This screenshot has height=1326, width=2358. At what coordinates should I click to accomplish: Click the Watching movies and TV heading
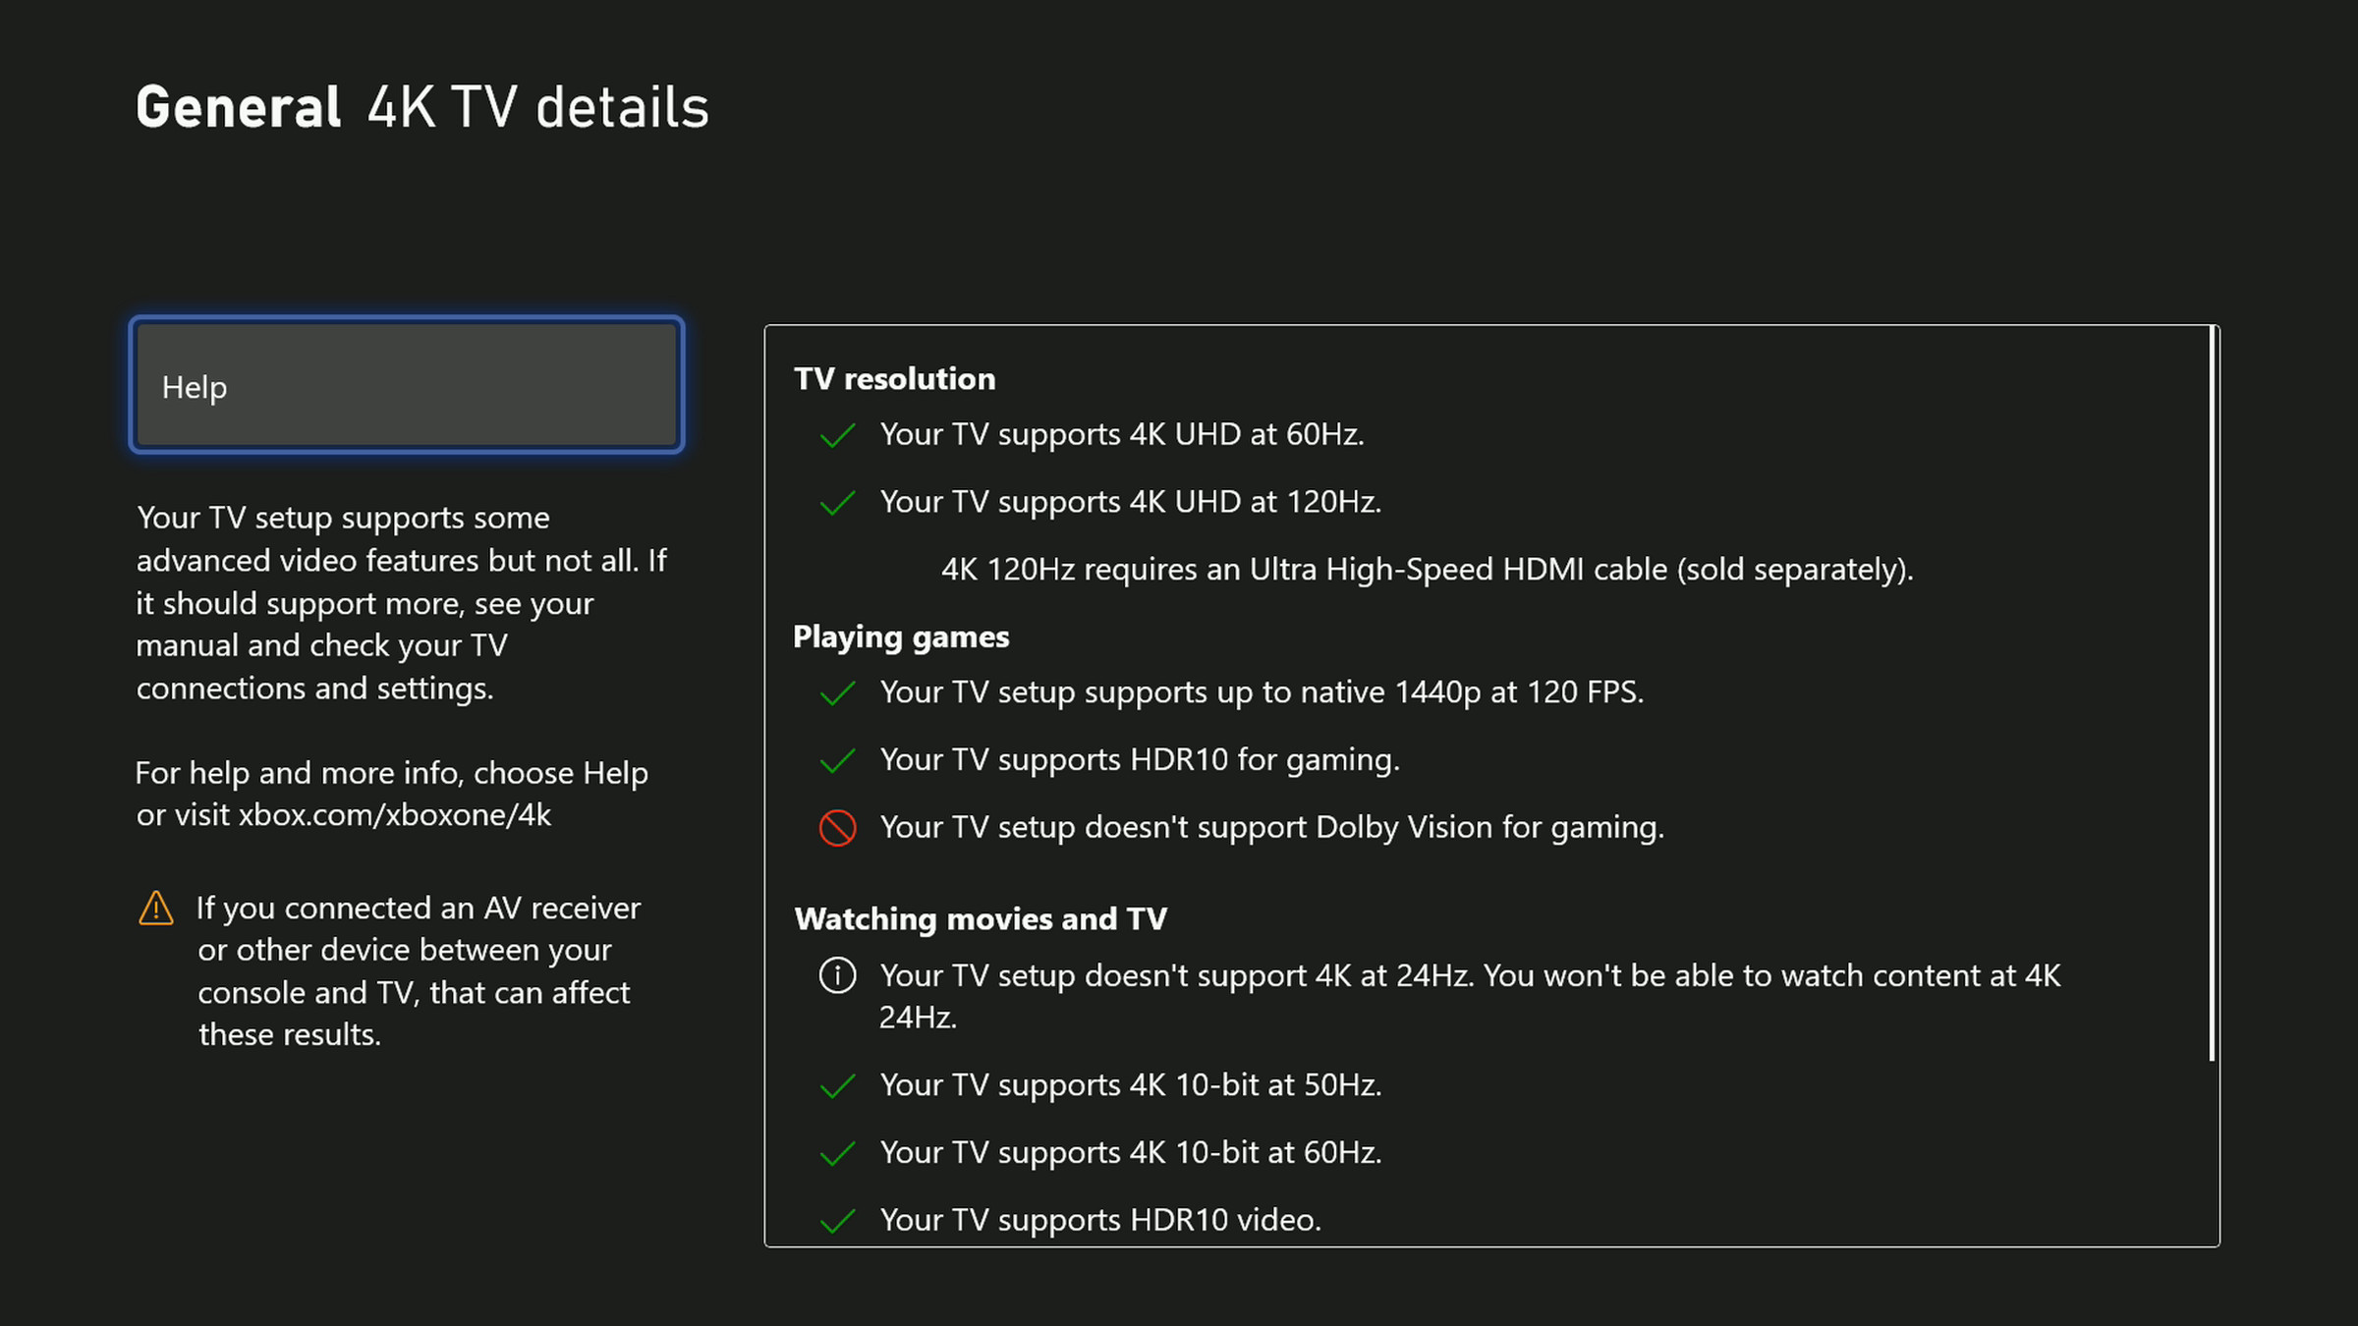pyautogui.click(x=980, y=919)
